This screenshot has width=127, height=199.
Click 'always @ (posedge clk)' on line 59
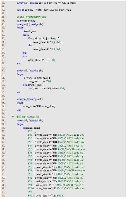pos(30,71)
